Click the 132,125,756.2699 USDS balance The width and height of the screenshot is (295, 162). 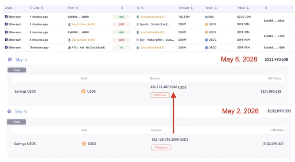coord(170,139)
